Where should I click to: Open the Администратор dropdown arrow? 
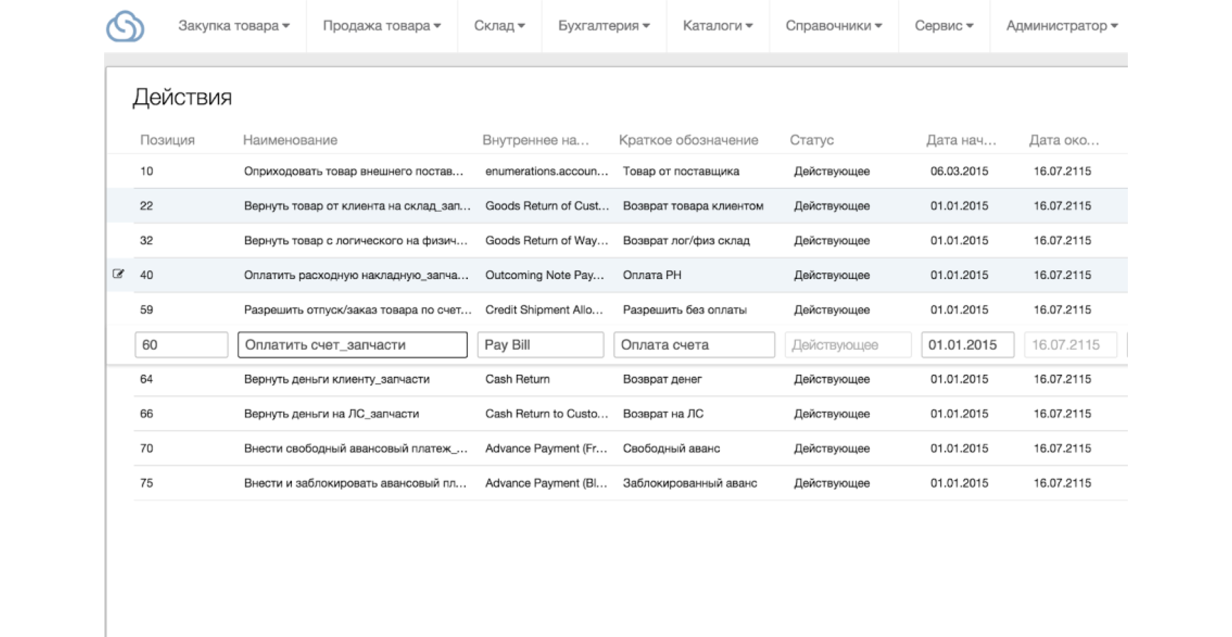pyautogui.click(x=1116, y=26)
